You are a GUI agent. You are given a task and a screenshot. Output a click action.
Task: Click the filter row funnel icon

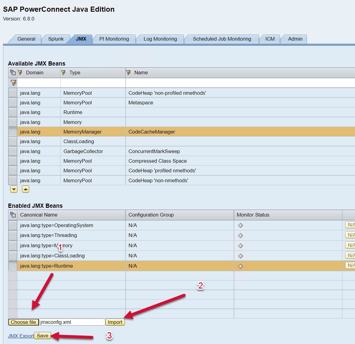(x=13, y=82)
